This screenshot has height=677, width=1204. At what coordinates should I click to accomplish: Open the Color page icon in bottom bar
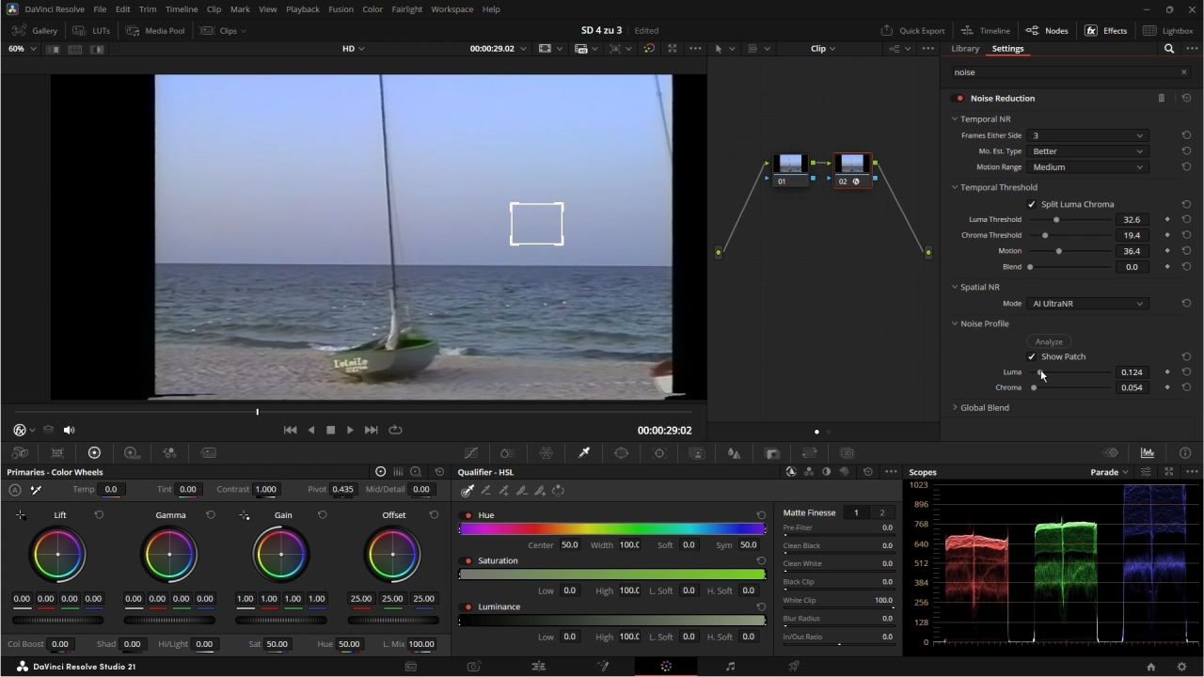pos(666,666)
